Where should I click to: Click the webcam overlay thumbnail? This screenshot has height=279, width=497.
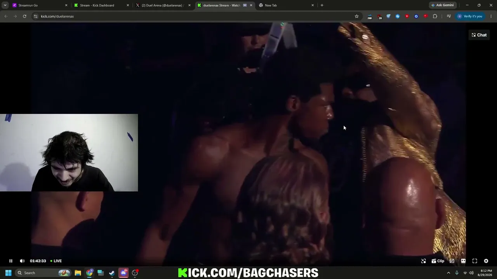pos(69,153)
